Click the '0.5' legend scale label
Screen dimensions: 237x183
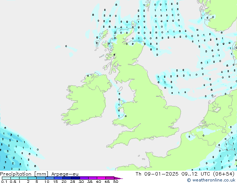click(x=13, y=182)
